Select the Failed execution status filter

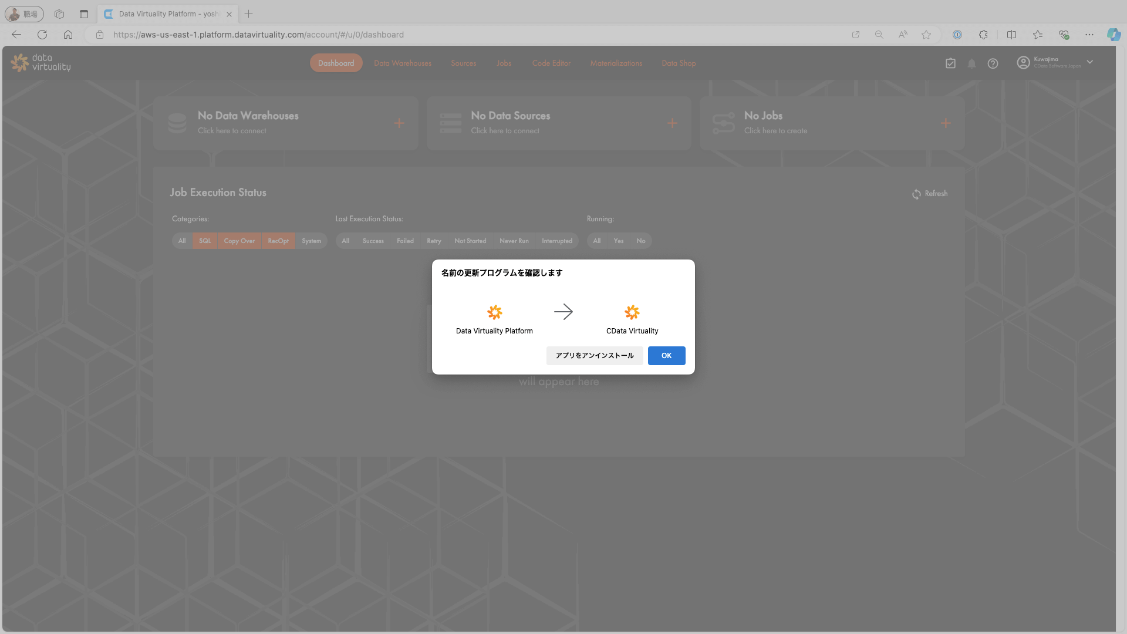[405, 241]
